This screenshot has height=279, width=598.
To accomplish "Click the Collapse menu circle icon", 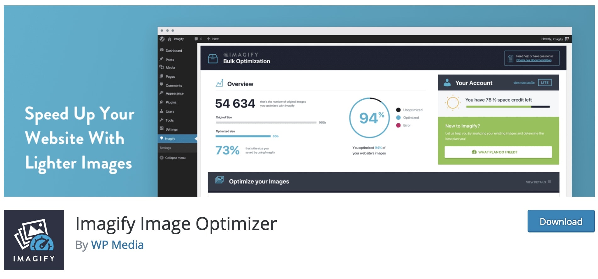I will coord(162,158).
